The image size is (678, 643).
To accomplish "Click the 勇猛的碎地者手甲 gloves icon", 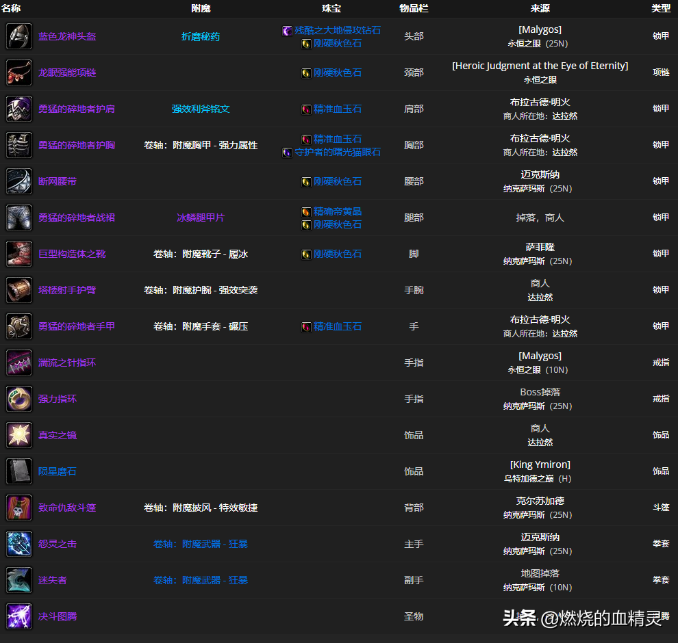I will point(19,326).
